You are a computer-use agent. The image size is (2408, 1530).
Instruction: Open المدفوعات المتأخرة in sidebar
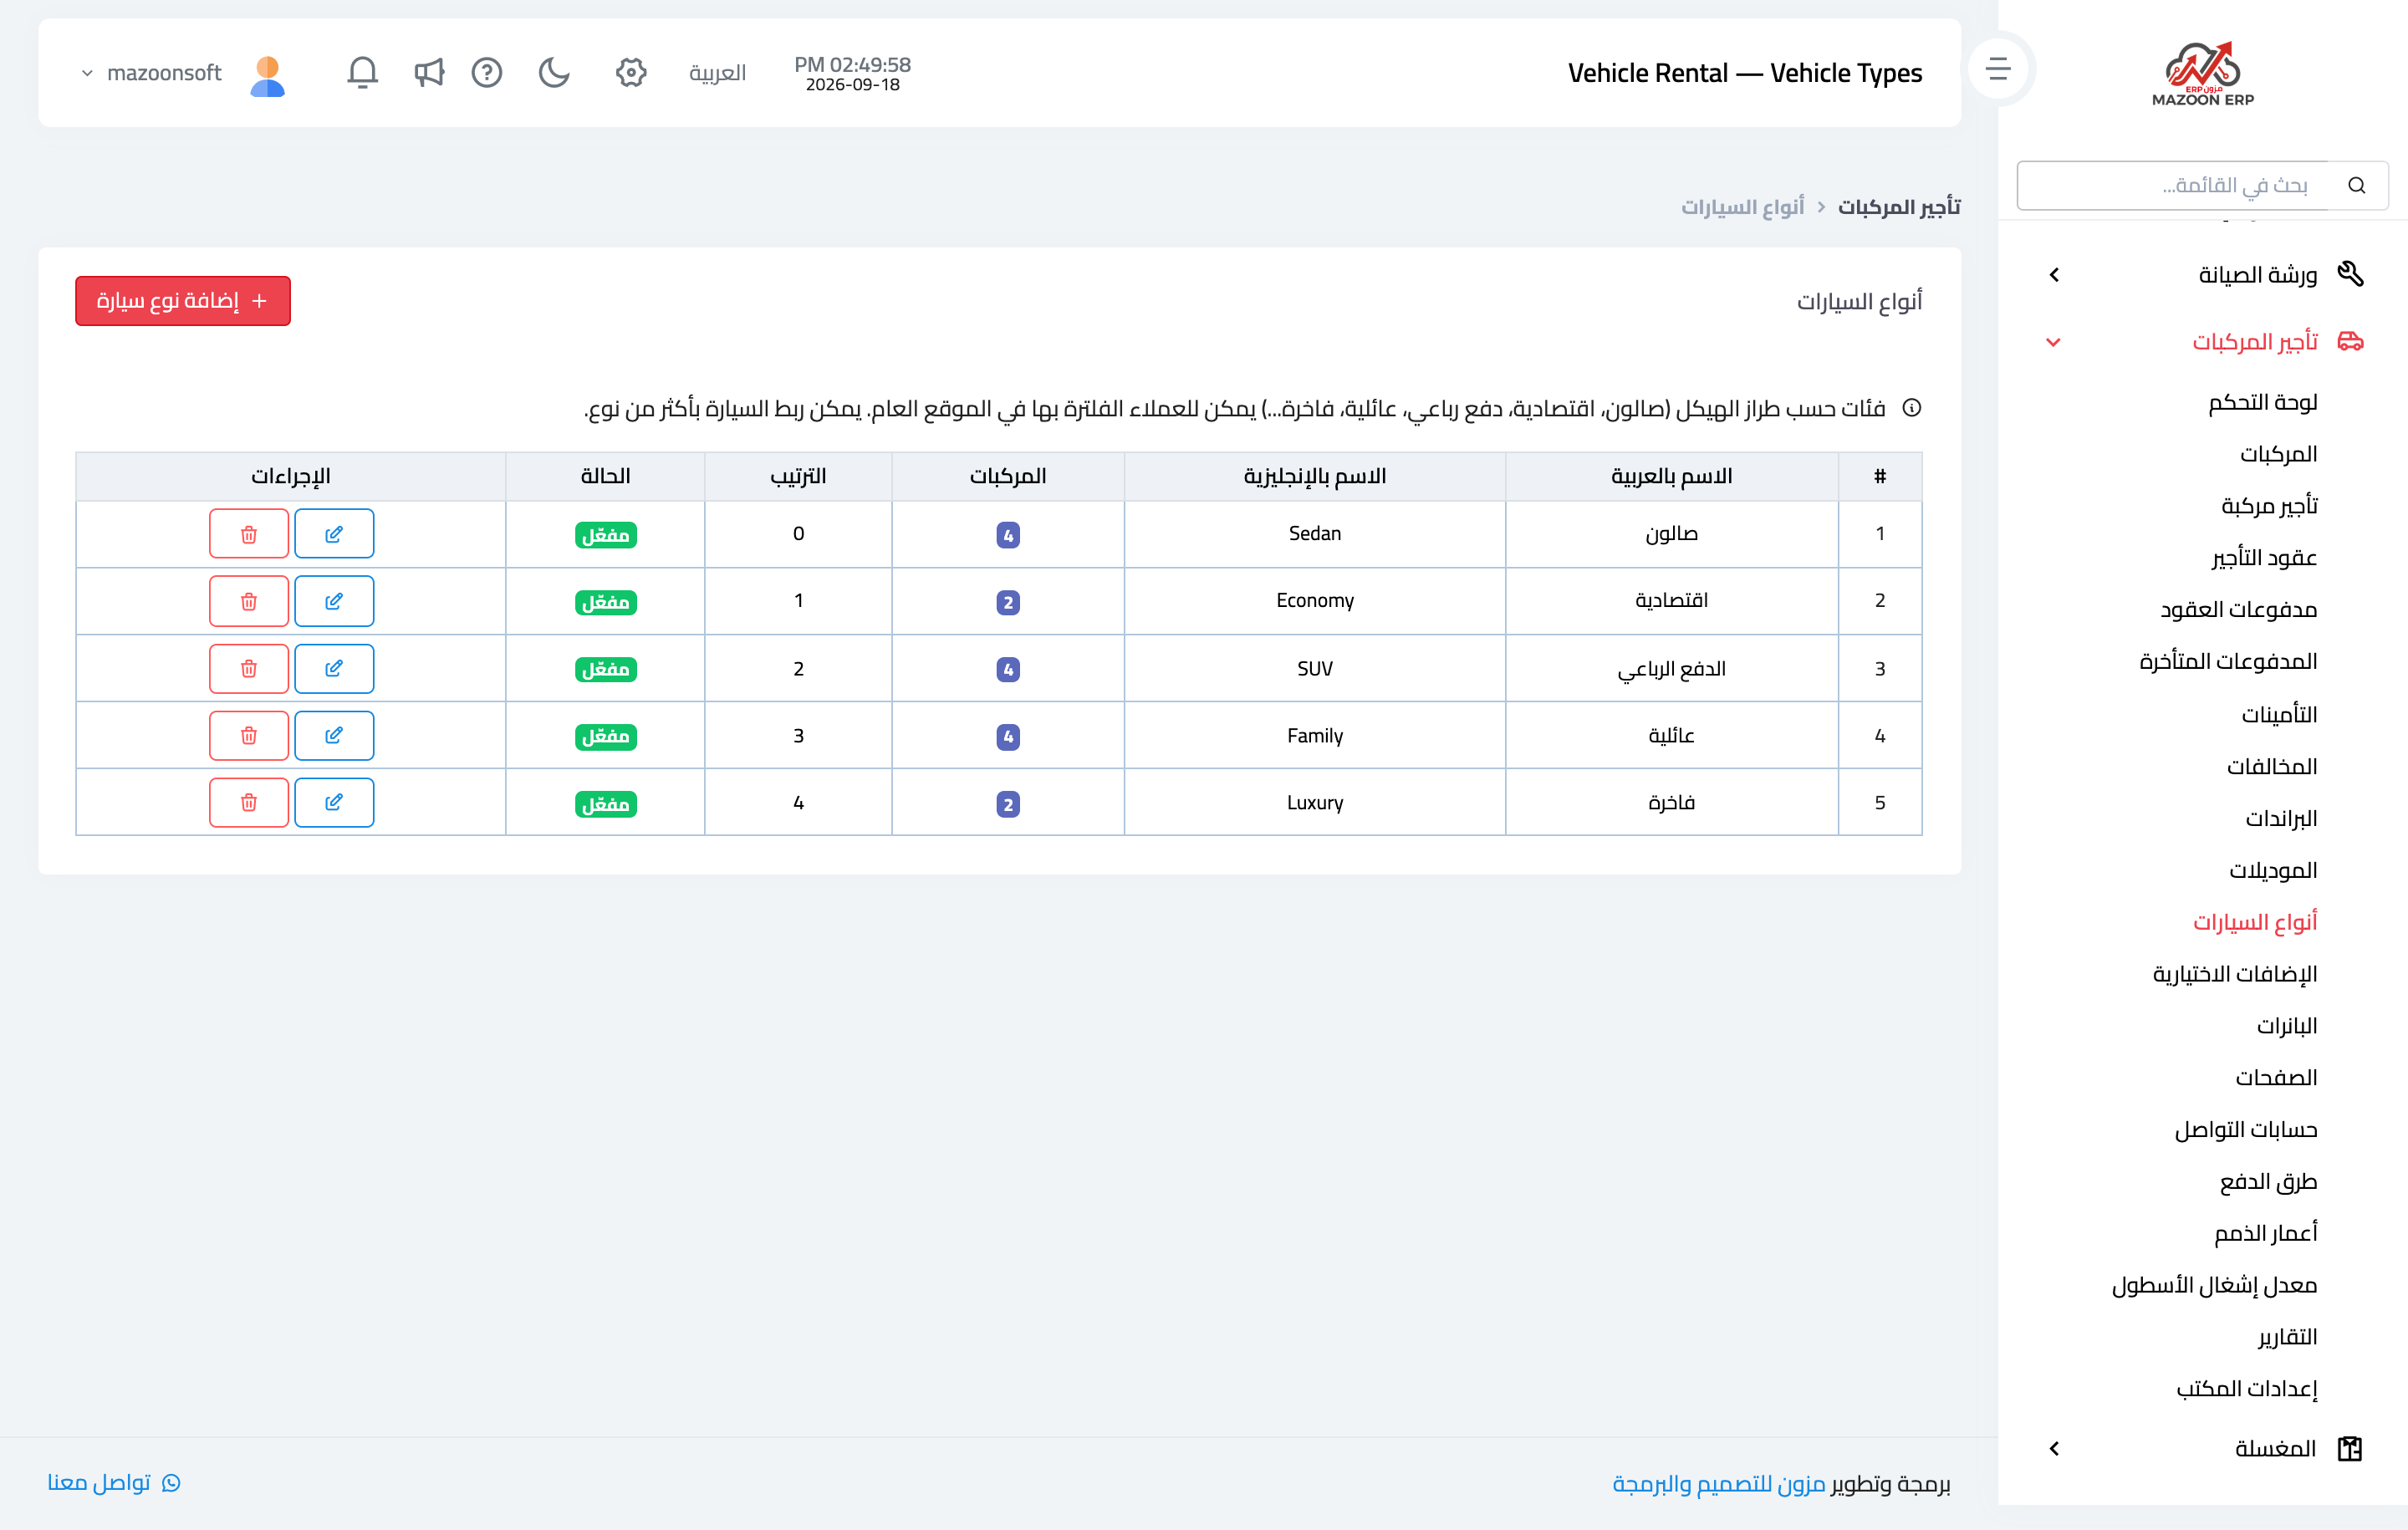pos(2228,662)
